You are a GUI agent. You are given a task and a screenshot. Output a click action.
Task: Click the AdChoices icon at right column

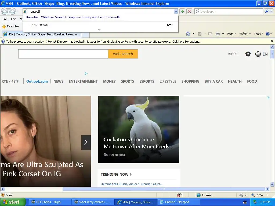click(x=269, y=97)
